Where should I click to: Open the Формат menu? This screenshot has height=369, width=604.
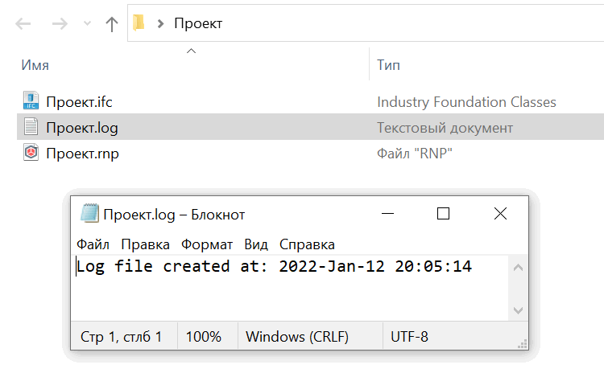207,244
